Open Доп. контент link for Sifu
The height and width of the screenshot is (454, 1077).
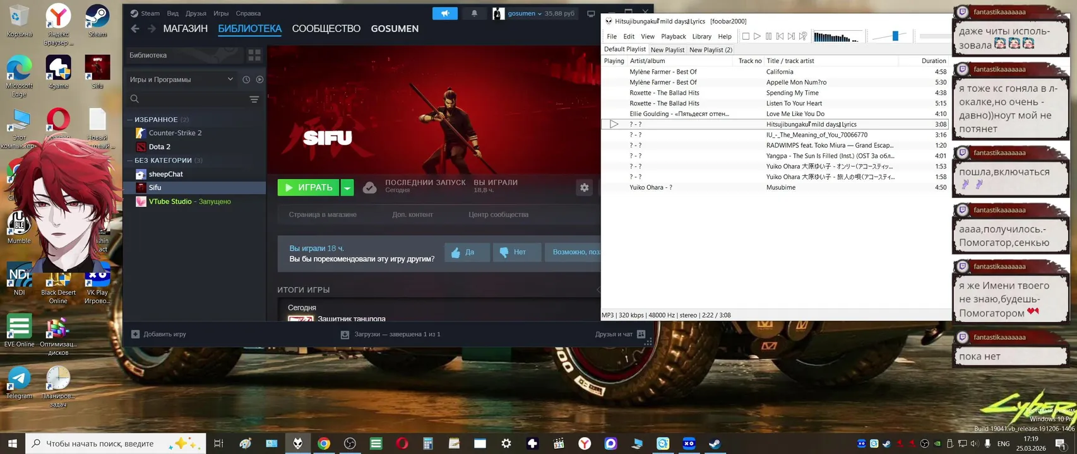(412, 214)
